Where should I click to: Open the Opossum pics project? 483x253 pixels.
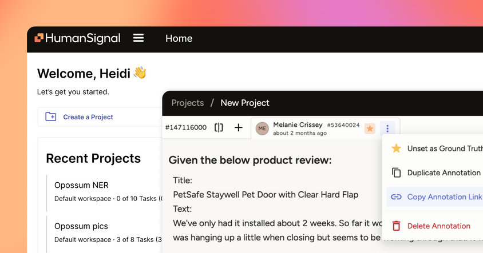pyautogui.click(x=81, y=226)
